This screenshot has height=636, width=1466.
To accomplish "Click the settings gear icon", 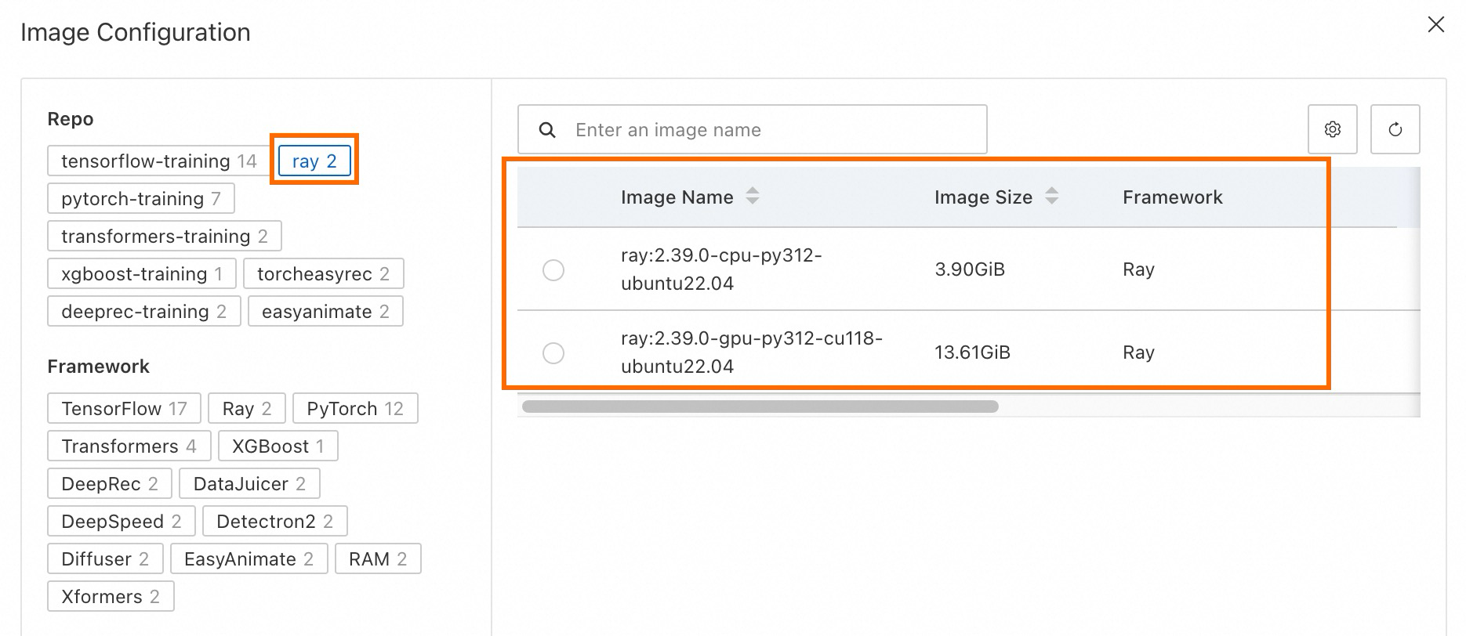I will [x=1332, y=129].
